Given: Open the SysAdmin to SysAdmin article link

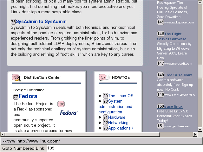Looking at the screenshot, I should coord(41,22).
